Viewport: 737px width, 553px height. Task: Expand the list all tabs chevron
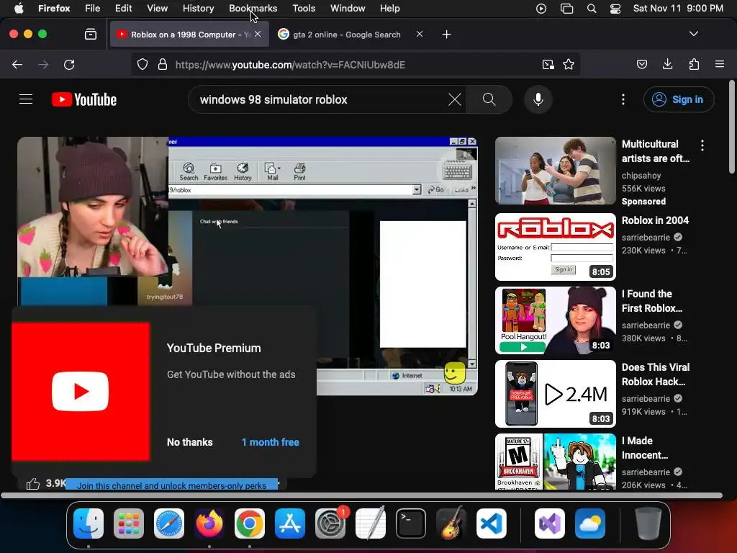pyautogui.click(x=694, y=34)
